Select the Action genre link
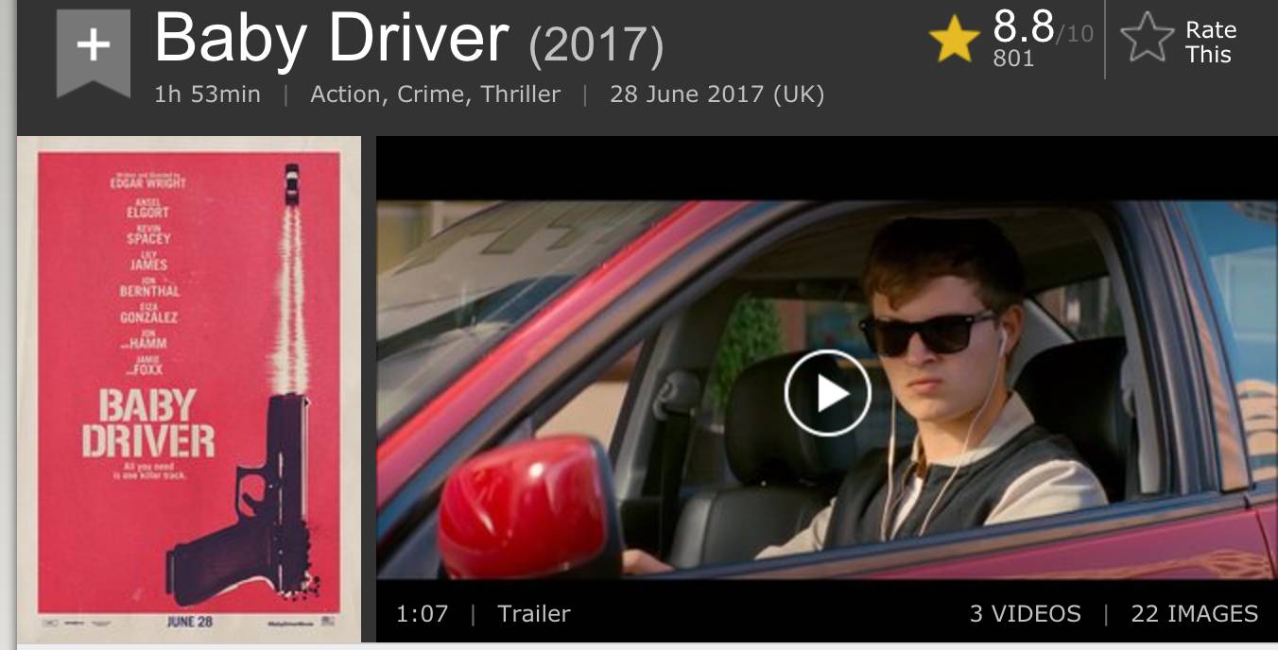Viewport: 1278px width, 650px height. pyautogui.click(x=344, y=94)
